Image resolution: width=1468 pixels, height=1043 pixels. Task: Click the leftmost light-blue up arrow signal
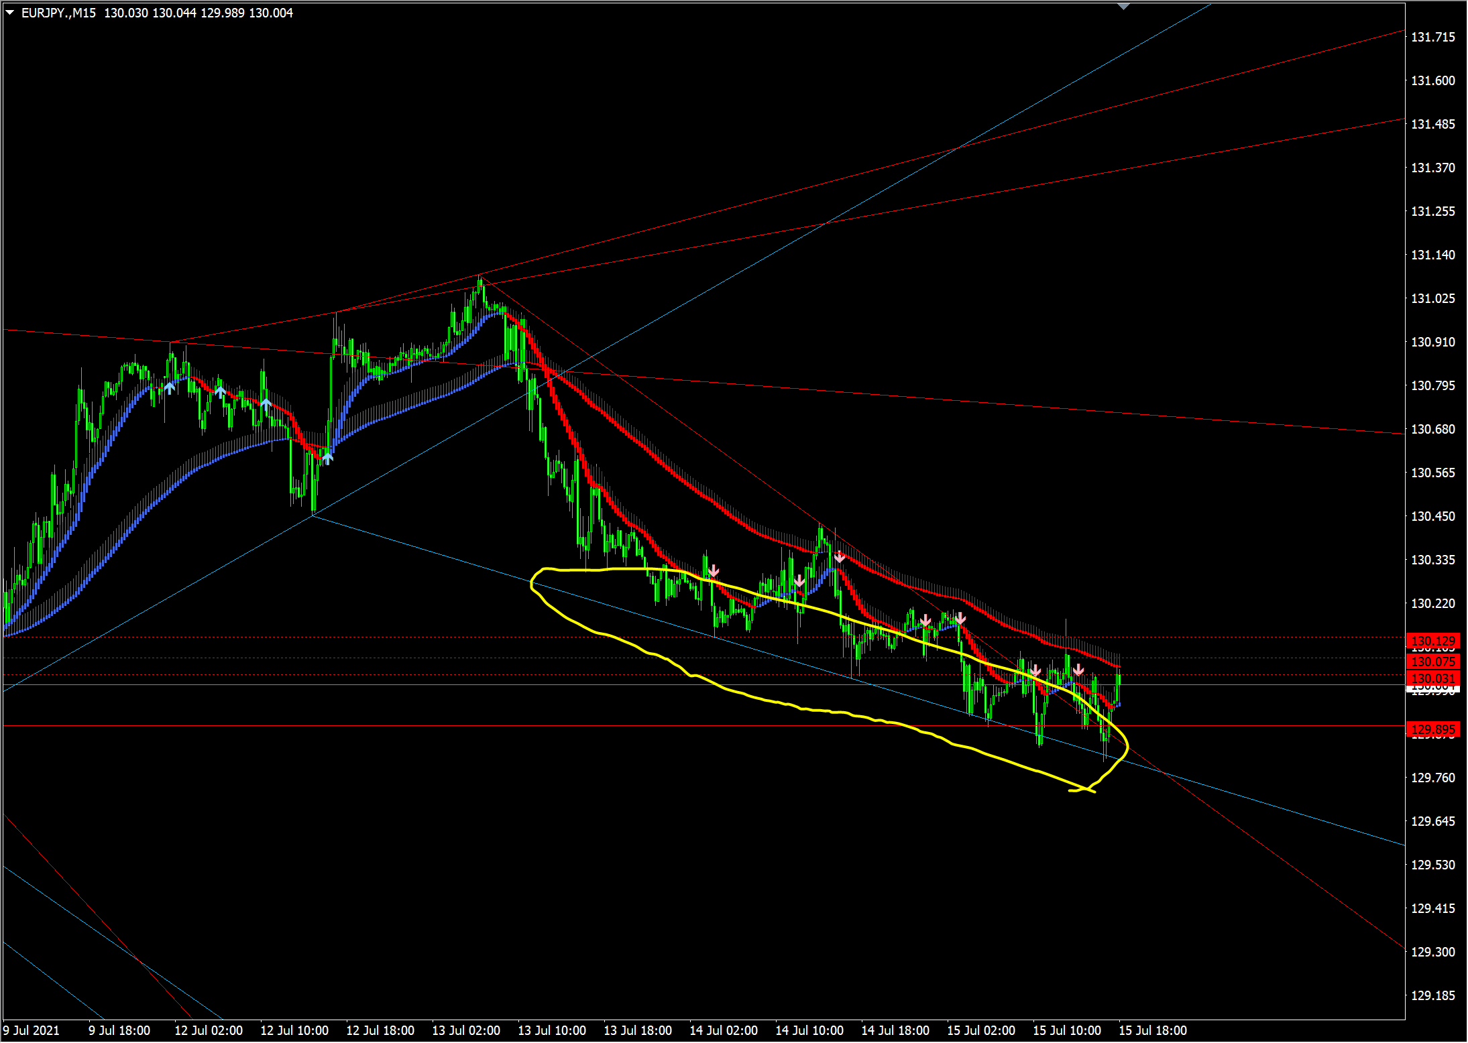point(170,387)
